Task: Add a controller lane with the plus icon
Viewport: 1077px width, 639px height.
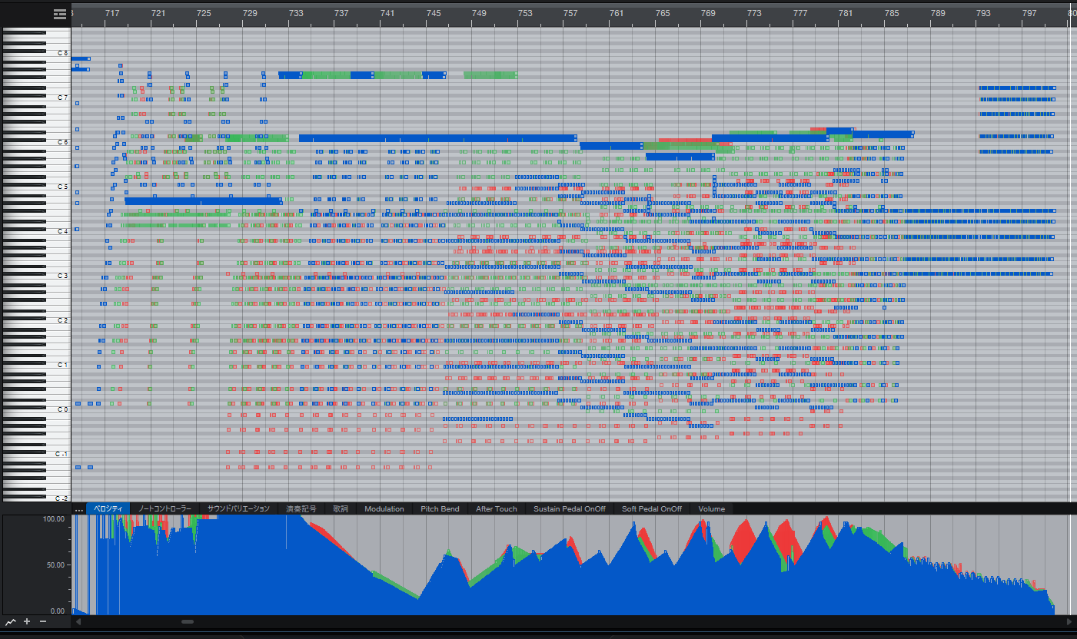Action: click(x=27, y=621)
